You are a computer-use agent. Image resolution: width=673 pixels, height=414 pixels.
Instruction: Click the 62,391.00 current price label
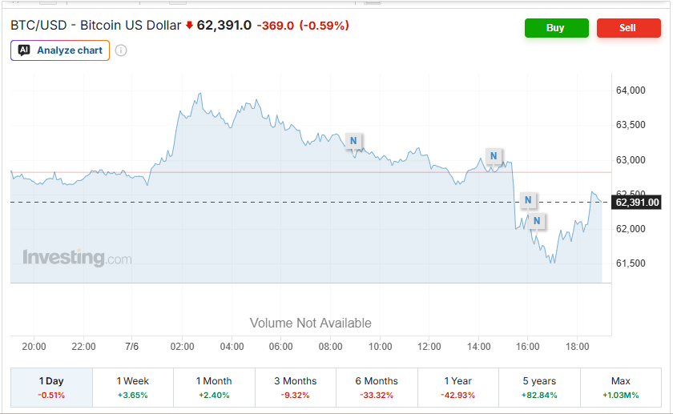tap(637, 203)
